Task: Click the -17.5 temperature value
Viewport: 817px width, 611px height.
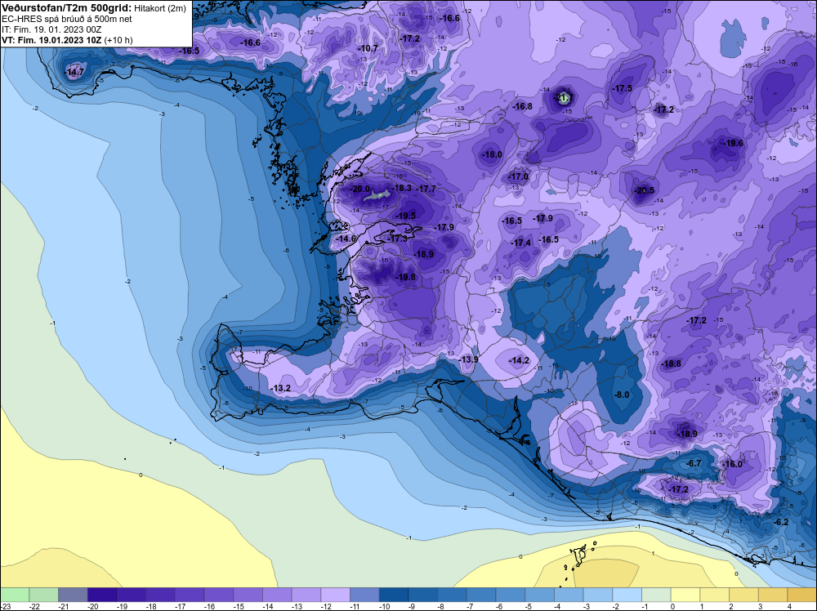Action: click(x=622, y=88)
